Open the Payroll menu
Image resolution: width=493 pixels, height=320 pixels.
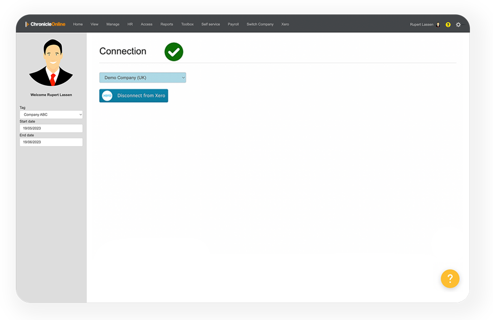point(233,25)
